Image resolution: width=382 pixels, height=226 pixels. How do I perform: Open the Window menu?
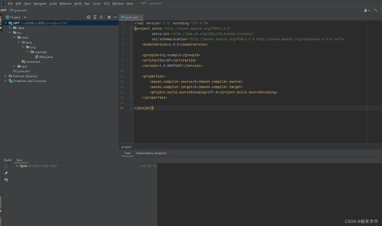[118, 4]
